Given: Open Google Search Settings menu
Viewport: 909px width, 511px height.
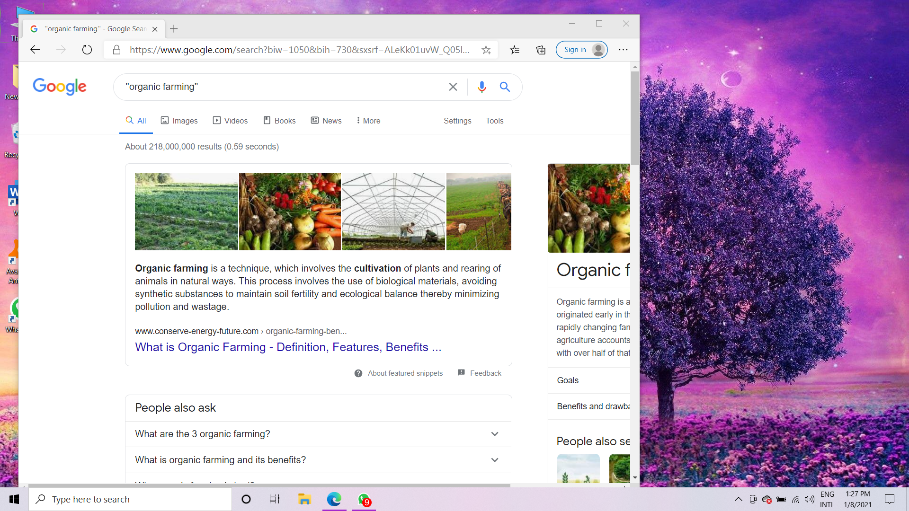Looking at the screenshot, I should pyautogui.click(x=457, y=121).
